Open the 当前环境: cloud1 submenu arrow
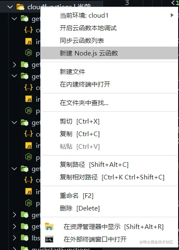This screenshot has height=250, width=179. point(172,15)
